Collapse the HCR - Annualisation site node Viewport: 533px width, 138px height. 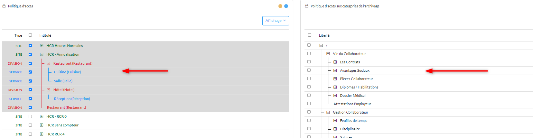[x=42, y=54]
